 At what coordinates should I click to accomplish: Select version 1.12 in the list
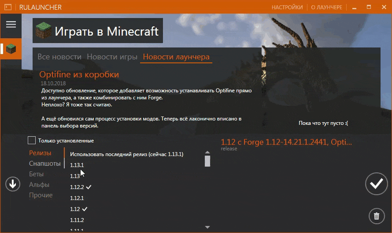click(x=75, y=209)
